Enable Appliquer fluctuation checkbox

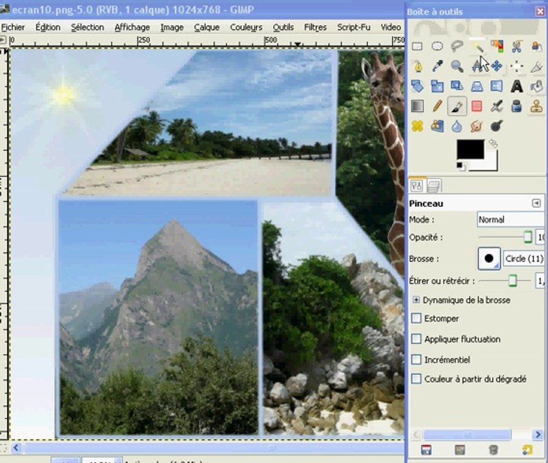[x=416, y=339]
